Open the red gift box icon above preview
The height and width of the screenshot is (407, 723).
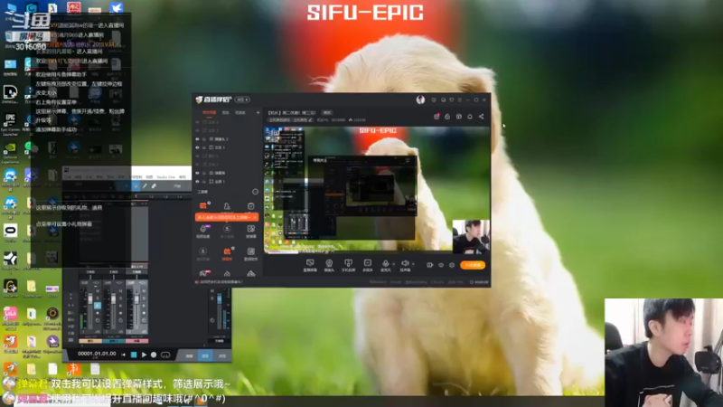pos(437,117)
